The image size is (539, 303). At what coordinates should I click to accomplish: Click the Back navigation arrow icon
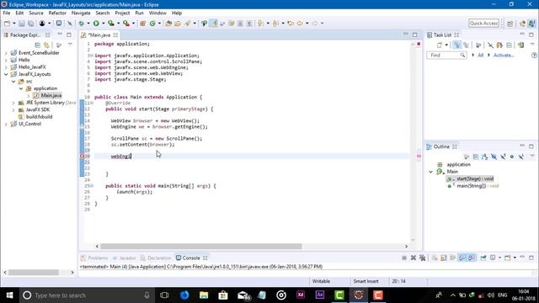[x=300, y=24]
